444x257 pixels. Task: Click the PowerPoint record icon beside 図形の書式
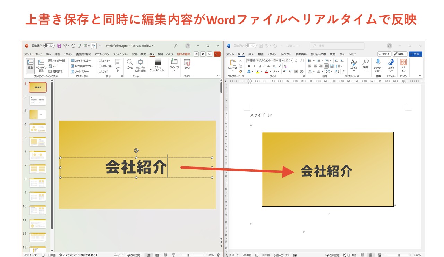(196, 54)
